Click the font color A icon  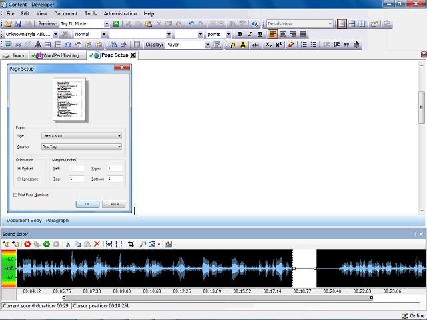[x=243, y=45]
